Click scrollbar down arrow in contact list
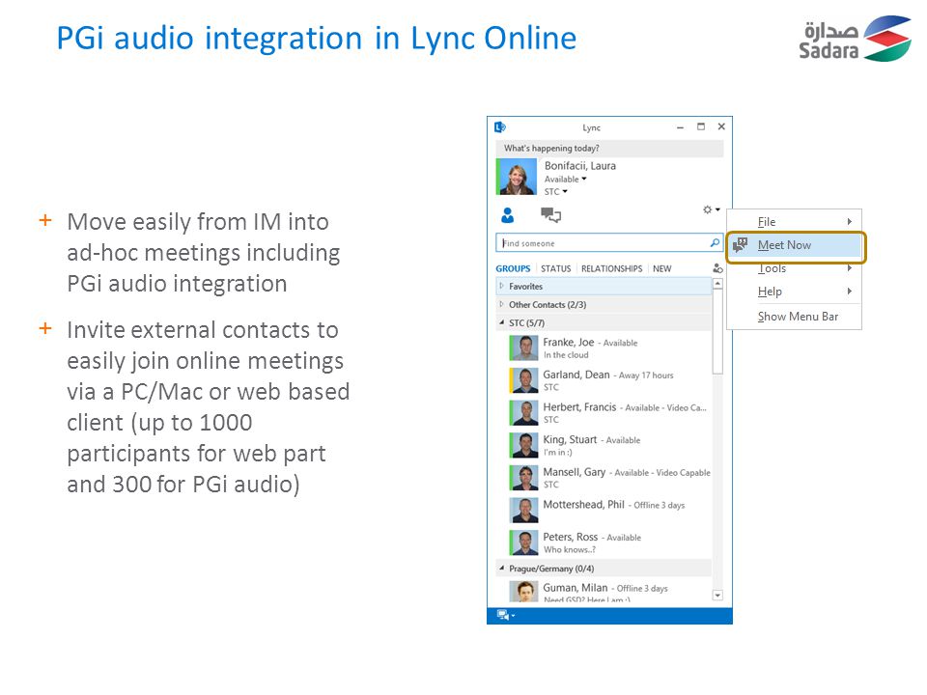927x695 pixels. point(717,596)
